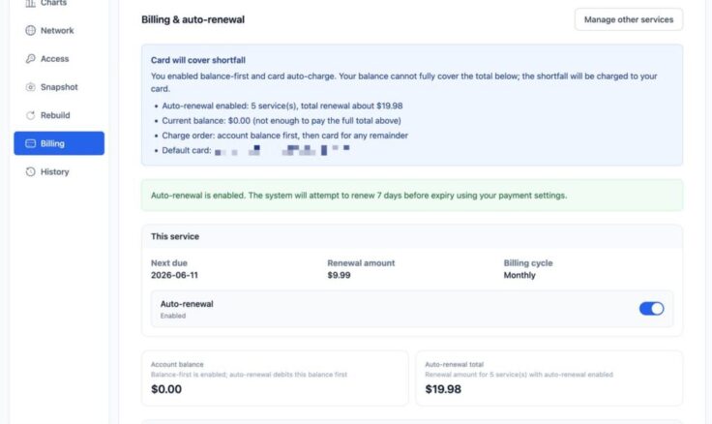712x424 pixels.
Task: Click the masked Default card number
Action: click(282, 150)
